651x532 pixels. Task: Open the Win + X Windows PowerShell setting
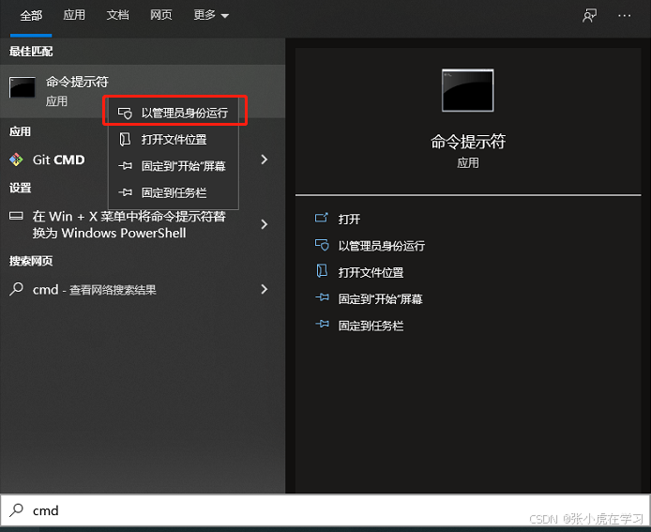pyautogui.click(x=143, y=224)
